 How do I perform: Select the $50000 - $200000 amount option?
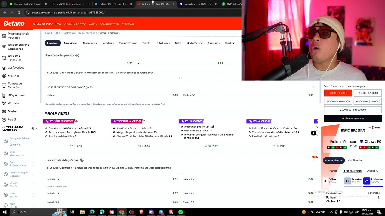click(368, 93)
